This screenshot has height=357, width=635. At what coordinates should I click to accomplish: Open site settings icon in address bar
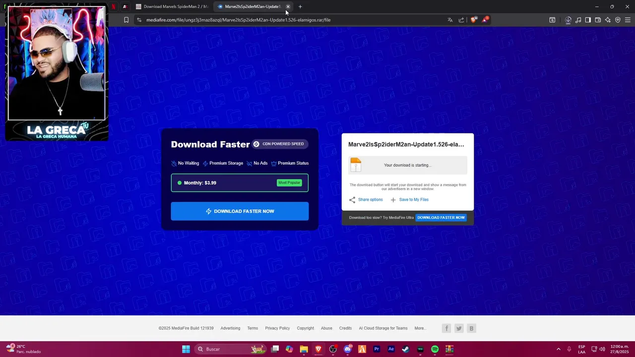pyautogui.click(x=139, y=20)
